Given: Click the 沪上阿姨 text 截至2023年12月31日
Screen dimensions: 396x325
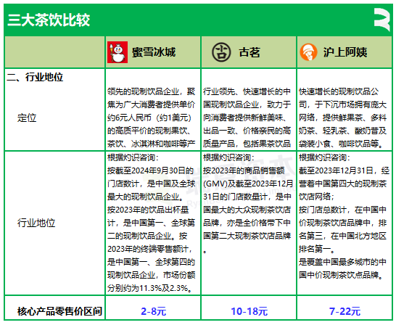Looking at the screenshot, I should (x=336, y=170).
